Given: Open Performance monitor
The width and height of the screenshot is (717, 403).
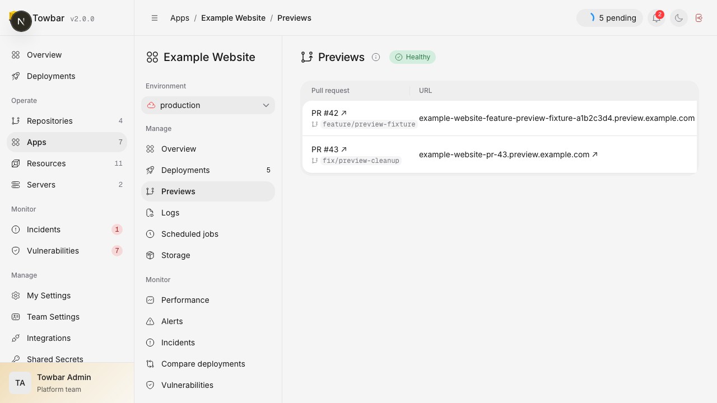Looking at the screenshot, I should pyautogui.click(x=208, y=300).
